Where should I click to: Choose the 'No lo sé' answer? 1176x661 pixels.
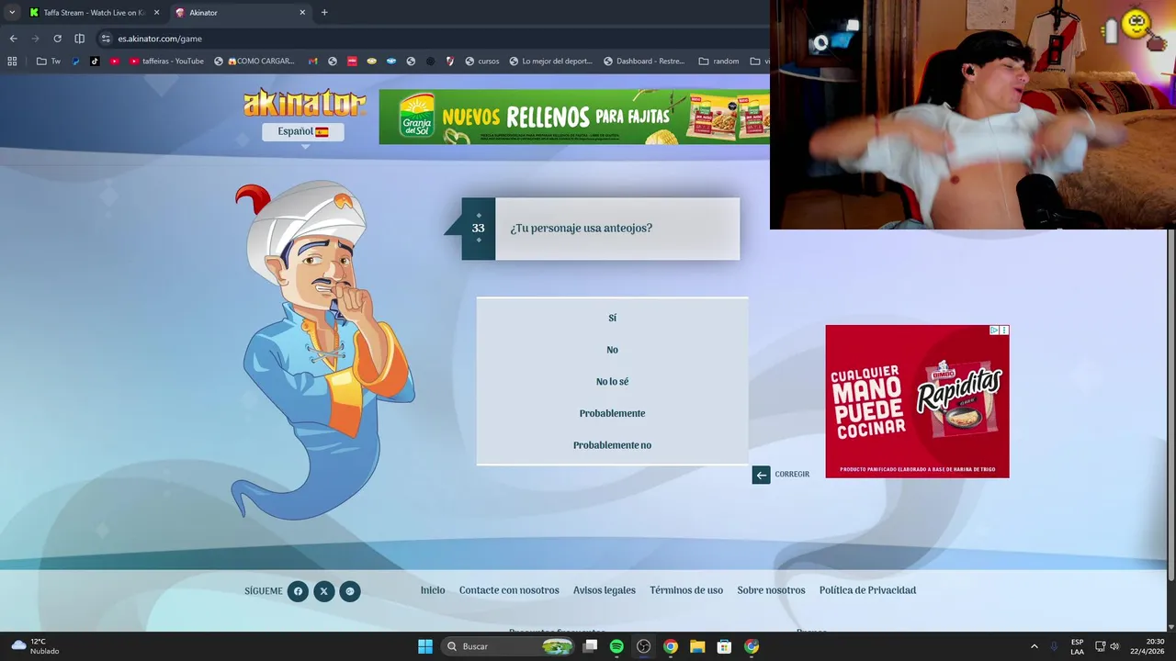click(612, 382)
